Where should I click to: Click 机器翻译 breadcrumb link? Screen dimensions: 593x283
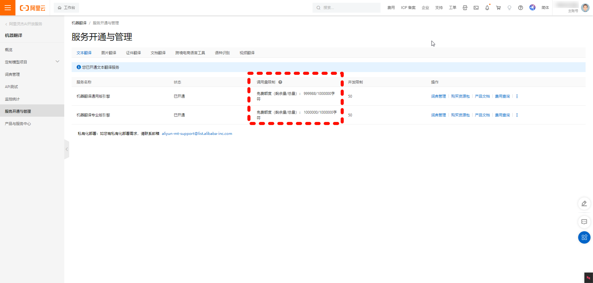pos(79,23)
